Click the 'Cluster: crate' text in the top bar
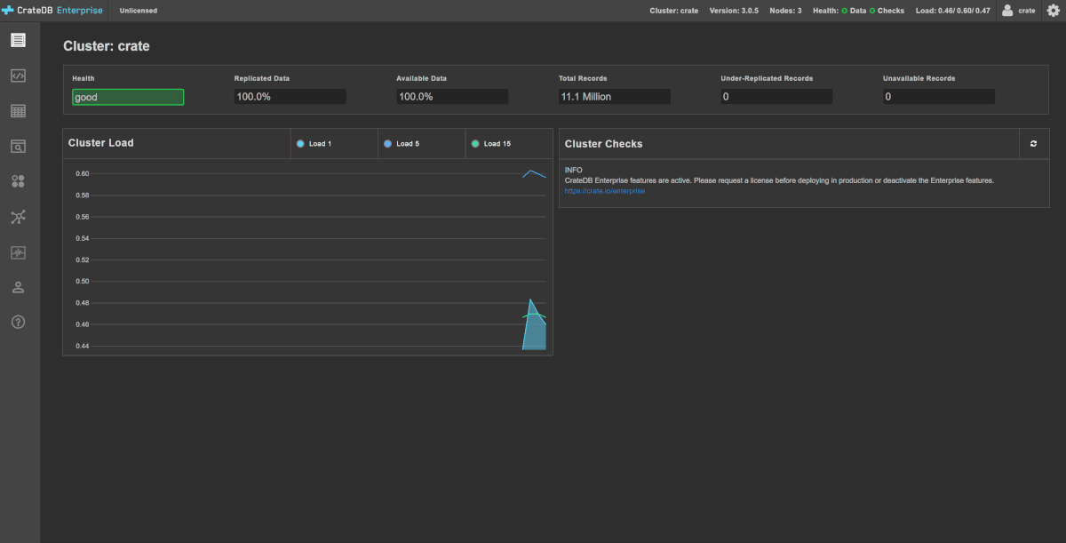The image size is (1066, 543). [674, 11]
